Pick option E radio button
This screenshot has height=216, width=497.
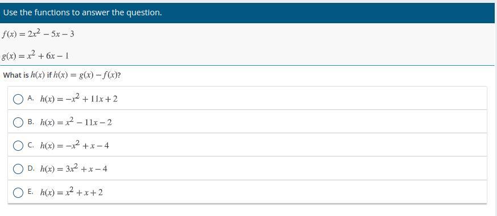pyautogui.click(x=18, y=193)
